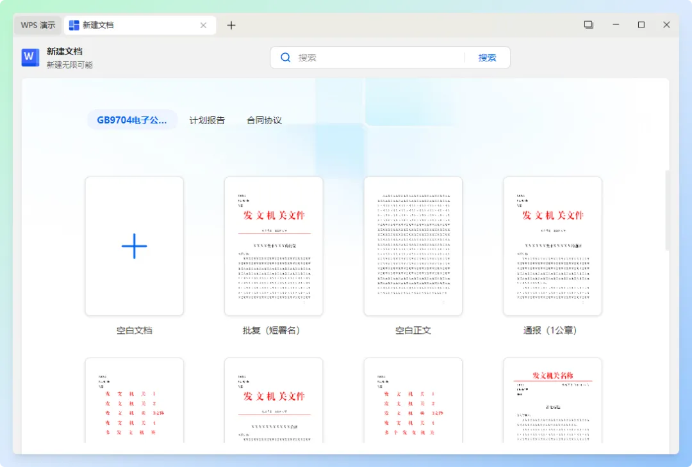Open the 批复（短署名） template thumbnail

point(274,246)
